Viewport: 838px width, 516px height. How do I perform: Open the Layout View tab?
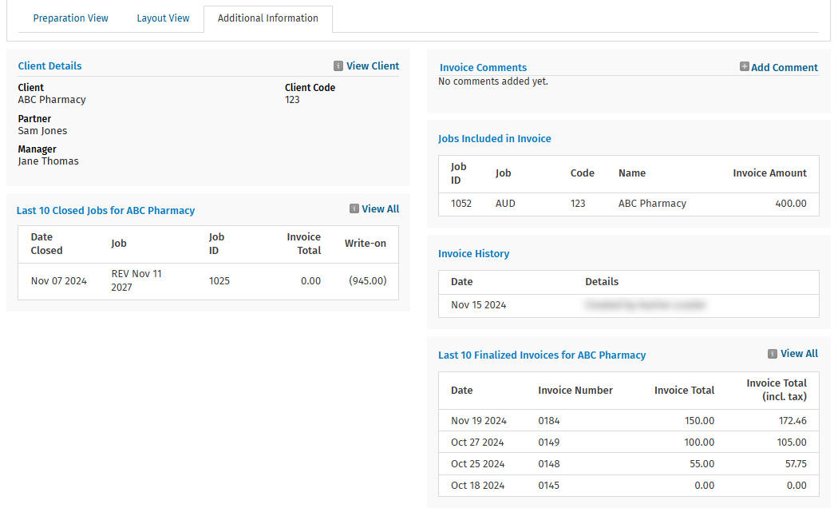click(163, 18)
